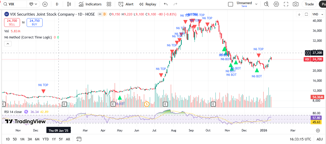Screen dimensions: 326x144
Task: Select the chart layout square icon
Action: point(230,4)
